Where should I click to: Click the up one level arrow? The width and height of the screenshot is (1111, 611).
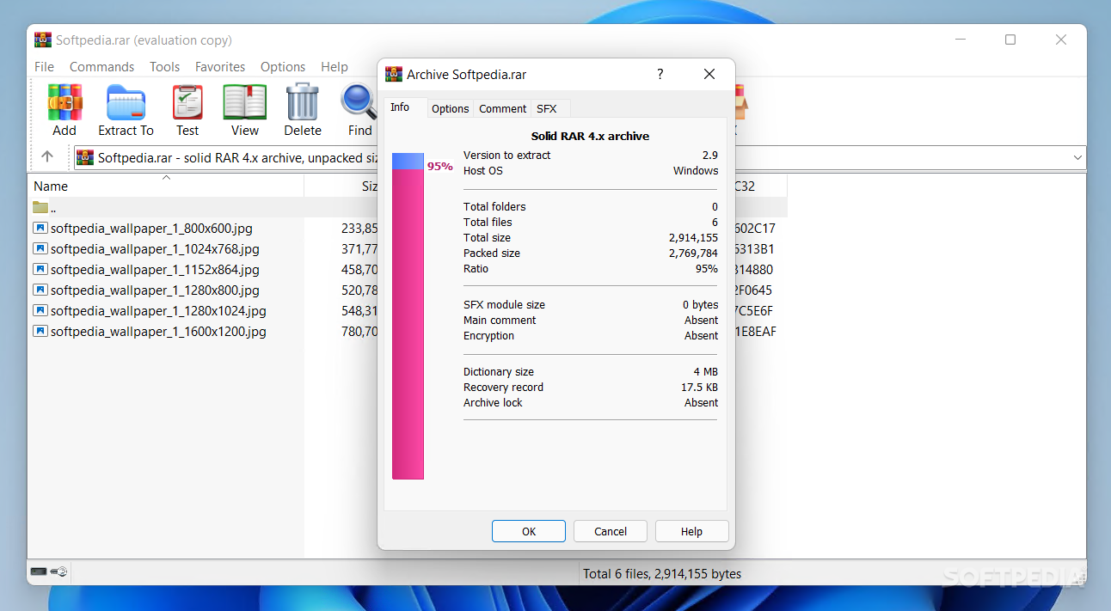coord(47,156)
